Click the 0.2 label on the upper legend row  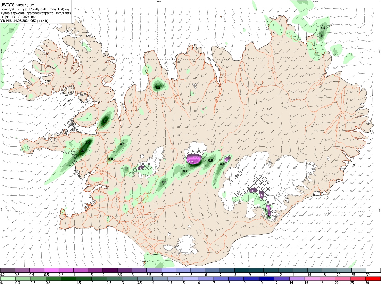click(2, 275)
